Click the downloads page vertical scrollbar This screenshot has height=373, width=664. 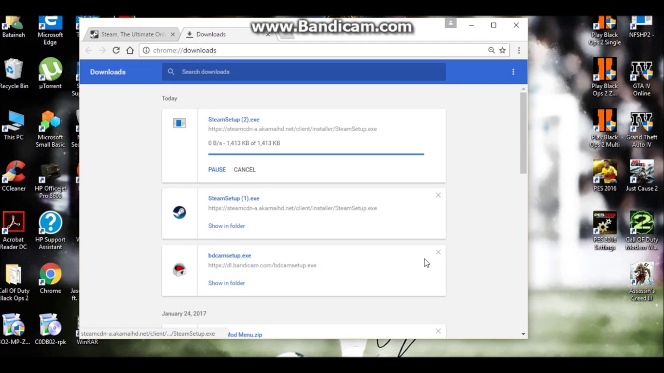523,133
